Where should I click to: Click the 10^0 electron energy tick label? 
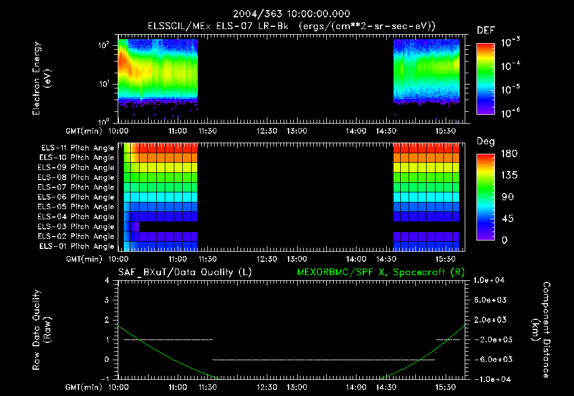tap(104, 121)
